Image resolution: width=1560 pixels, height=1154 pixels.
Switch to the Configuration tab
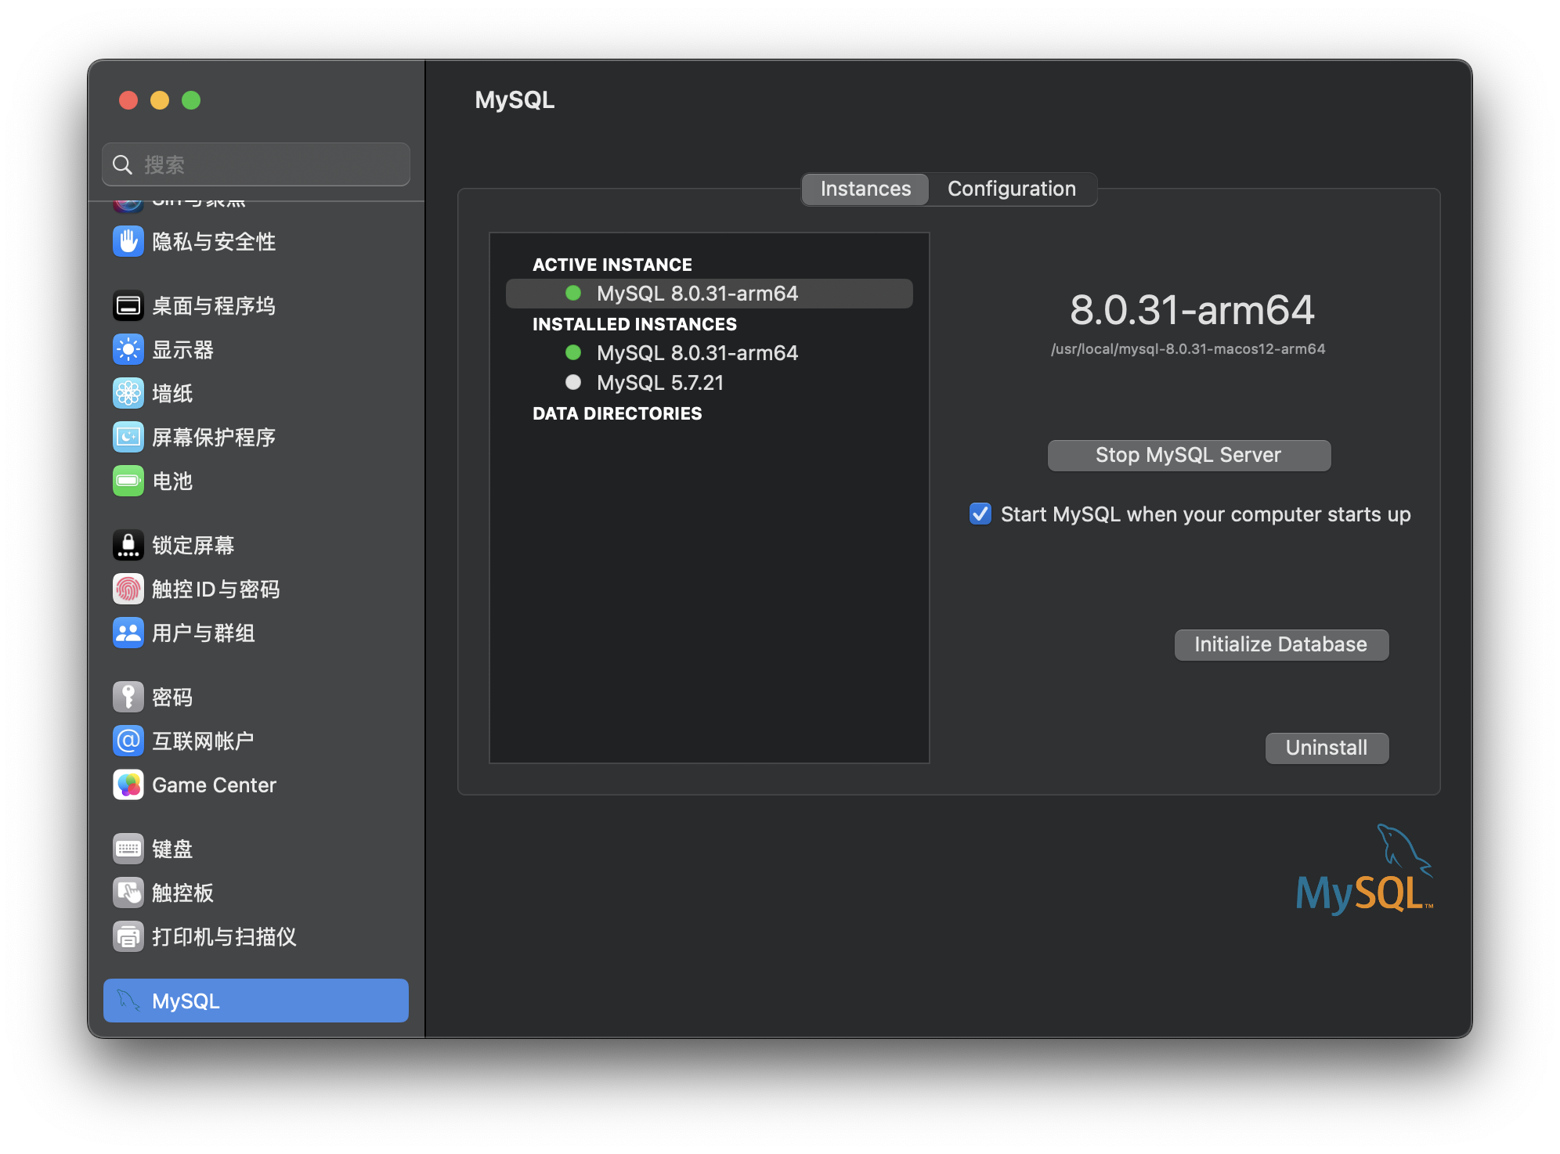[1011, 189]
